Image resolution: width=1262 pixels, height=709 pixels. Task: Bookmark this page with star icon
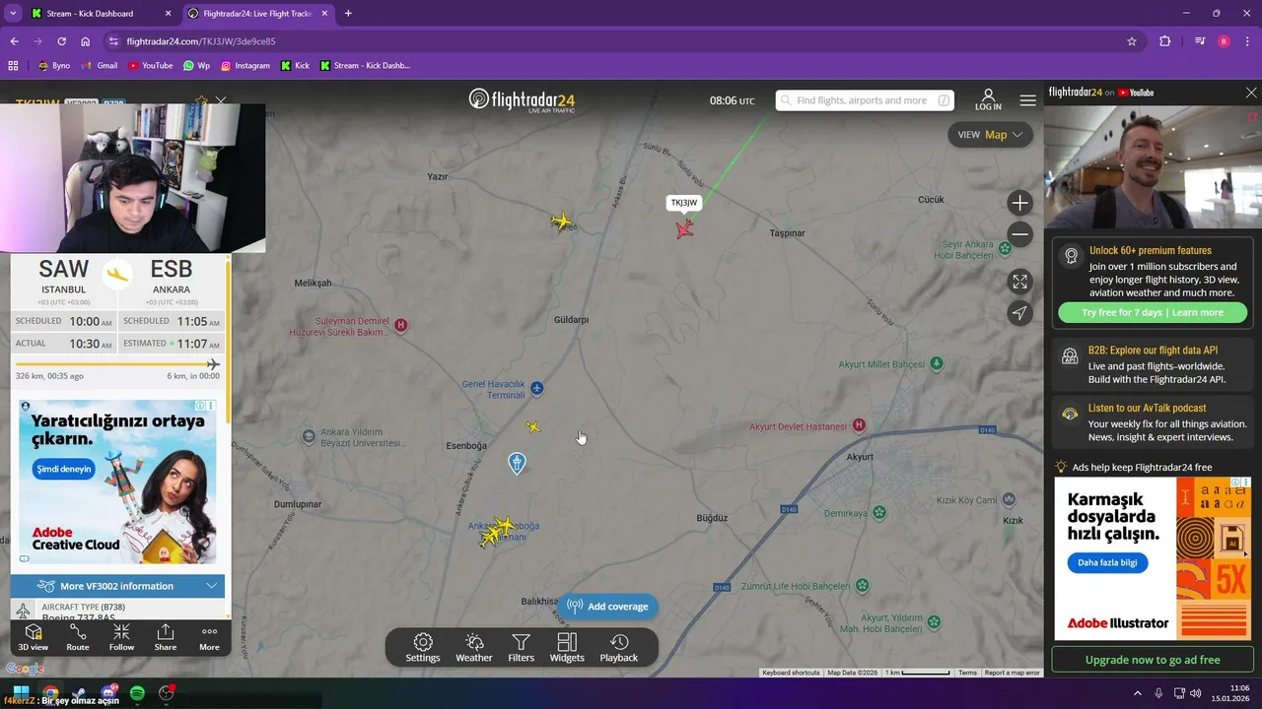[1132, 41]
